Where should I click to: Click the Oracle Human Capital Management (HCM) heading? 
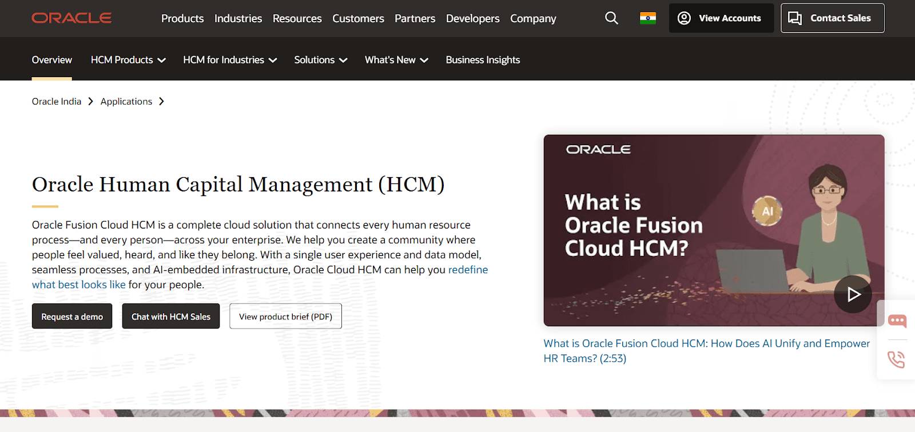(238, 185)
